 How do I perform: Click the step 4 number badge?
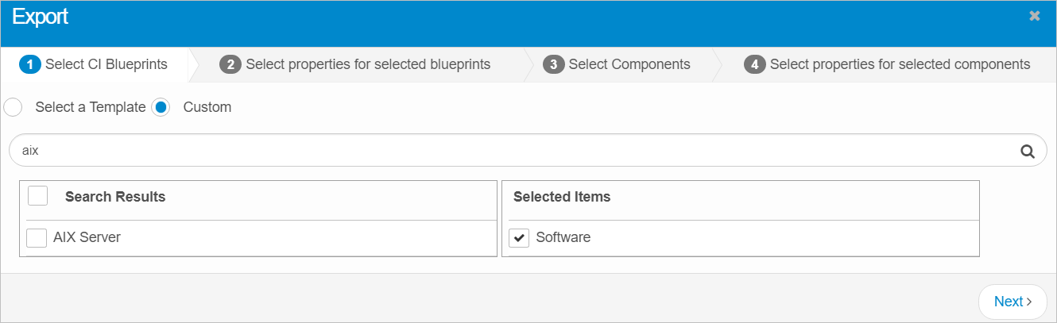tap(754, 65)
